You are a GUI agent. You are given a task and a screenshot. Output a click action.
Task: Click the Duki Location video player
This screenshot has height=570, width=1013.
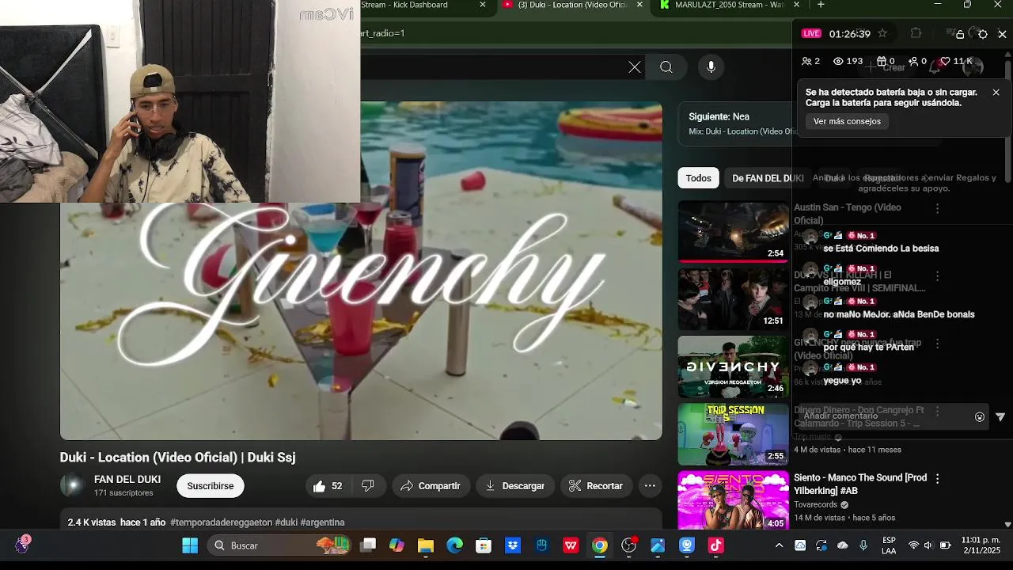361,271
